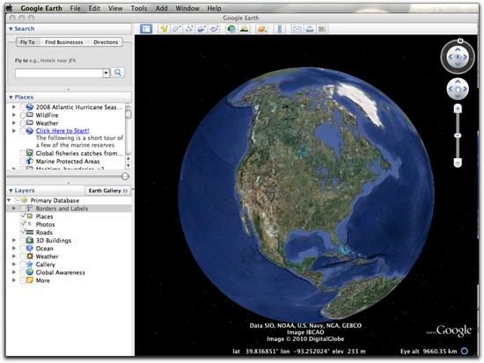Open the planet switcher (Saturn icon)
This screenshot has width=484, height=363.
pos(261,29)
